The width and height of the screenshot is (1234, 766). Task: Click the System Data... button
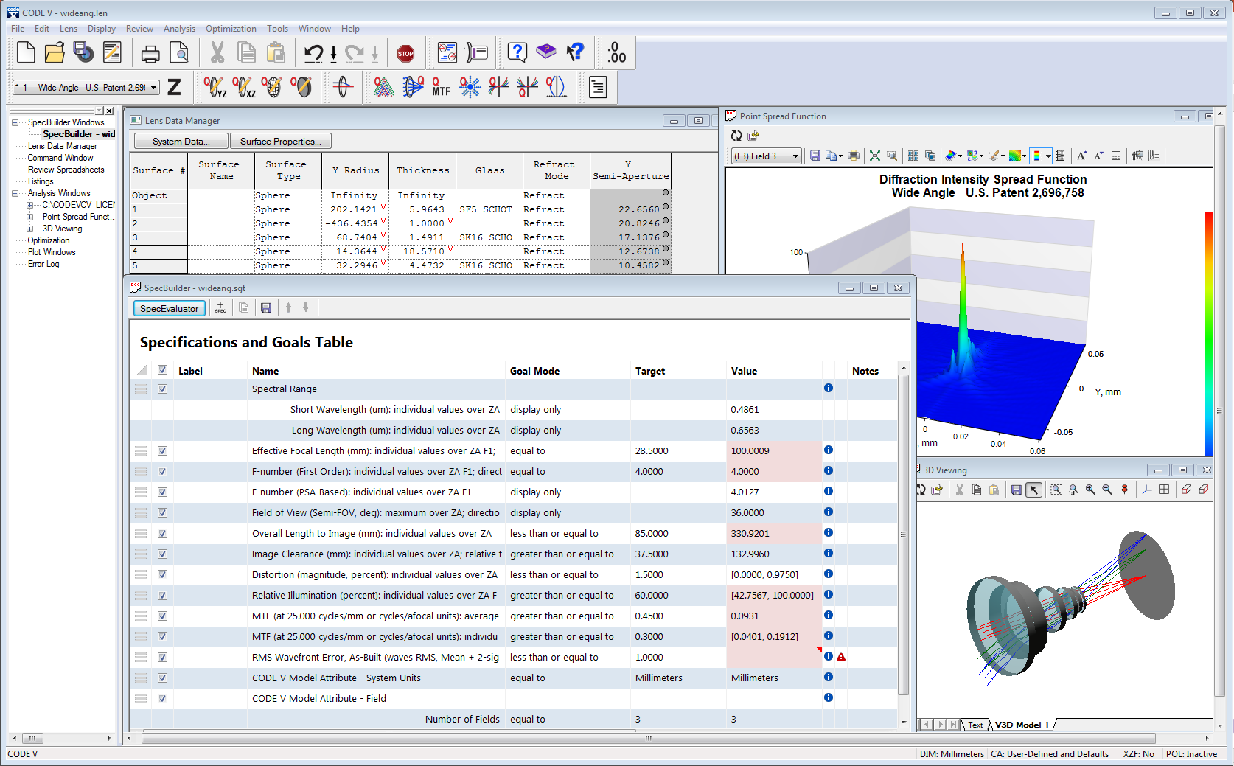181,142
